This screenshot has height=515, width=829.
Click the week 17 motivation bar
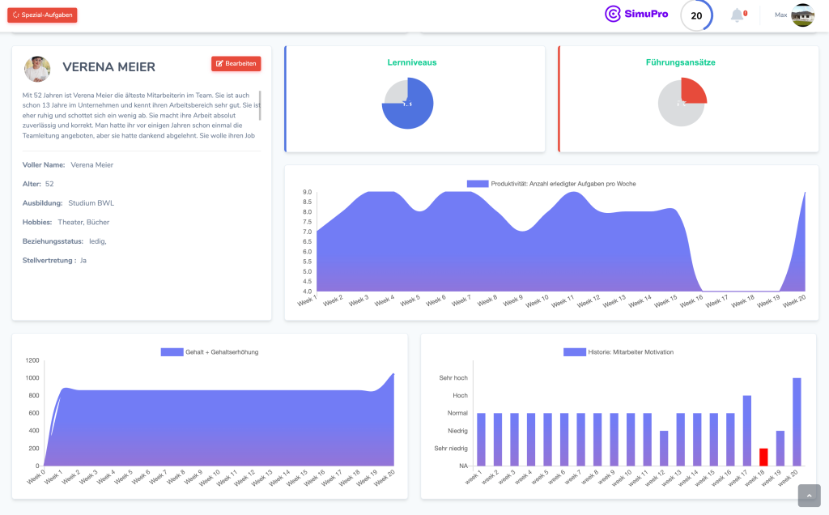point(746,430)
